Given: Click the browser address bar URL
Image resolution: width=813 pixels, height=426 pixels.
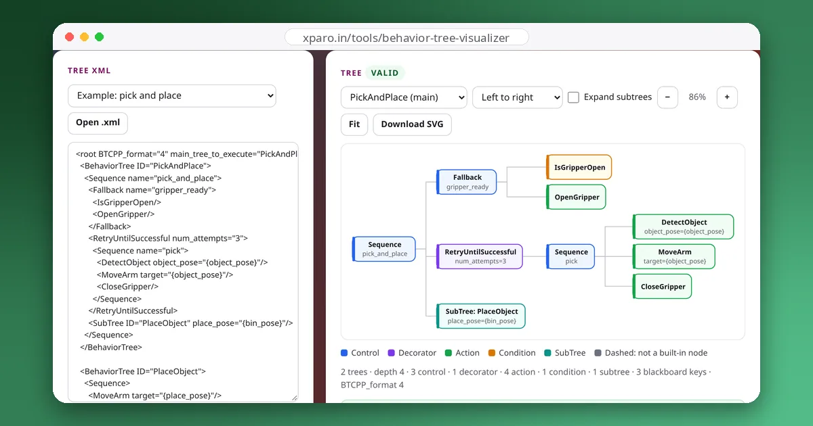Looking at the screenshot, I should 406,38.
